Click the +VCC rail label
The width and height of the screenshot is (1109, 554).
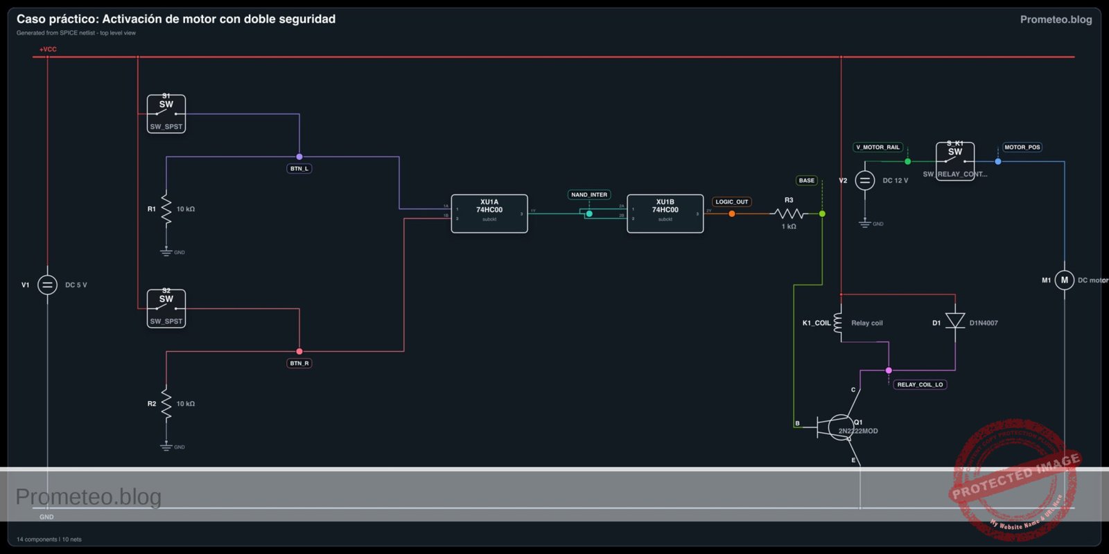[48, 49]
